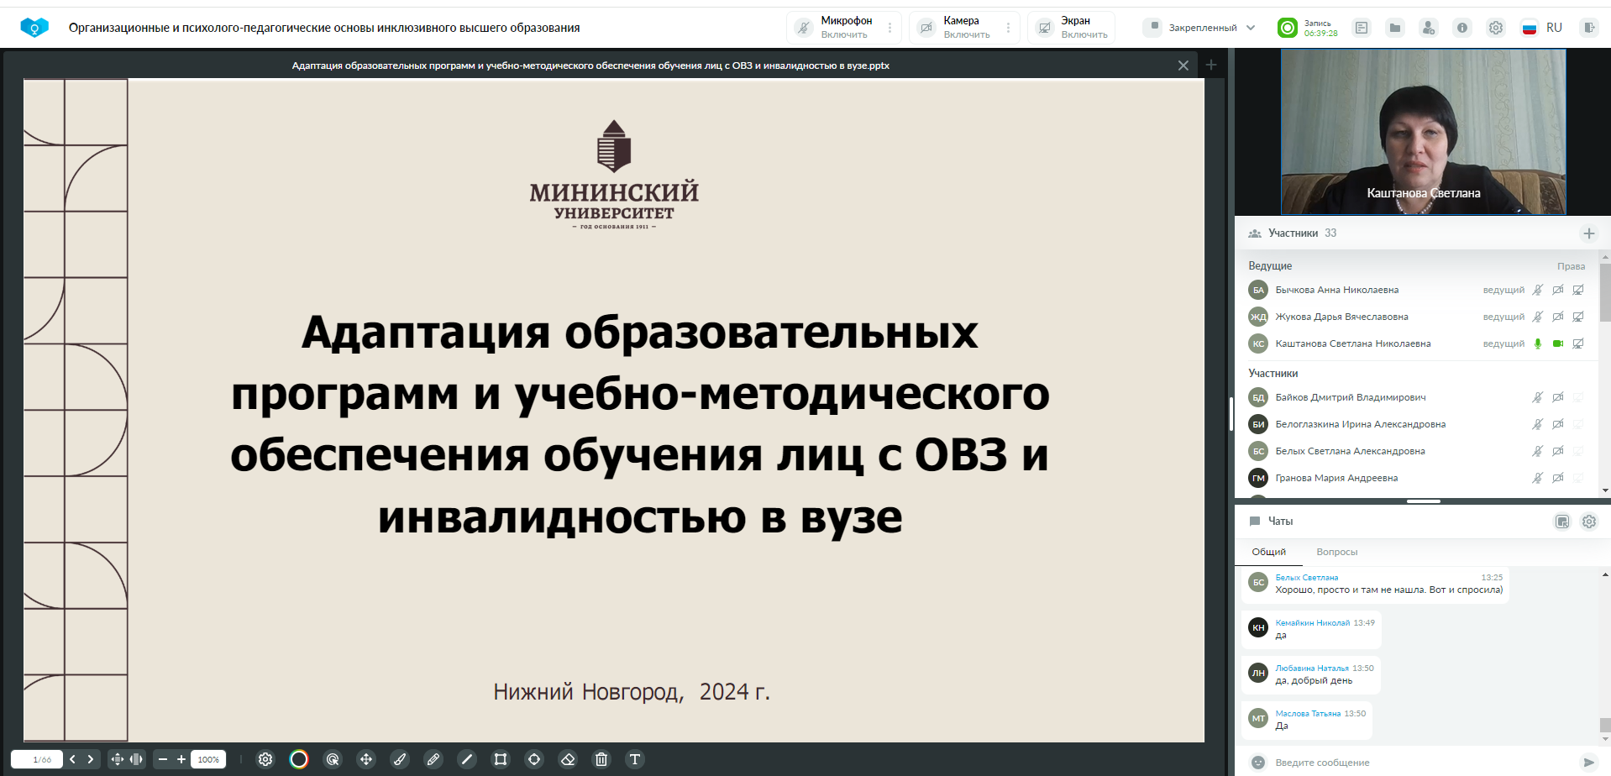This screenshot has width=1611, height=776.
Task: Open the drawing color picker ring
Action: pyautogui.click(x=299, y=759)
